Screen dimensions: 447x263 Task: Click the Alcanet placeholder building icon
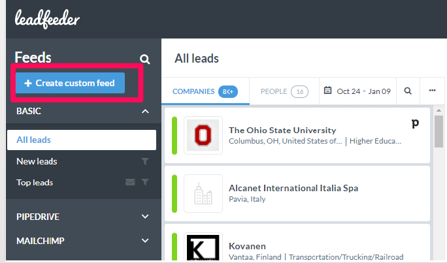203,193
